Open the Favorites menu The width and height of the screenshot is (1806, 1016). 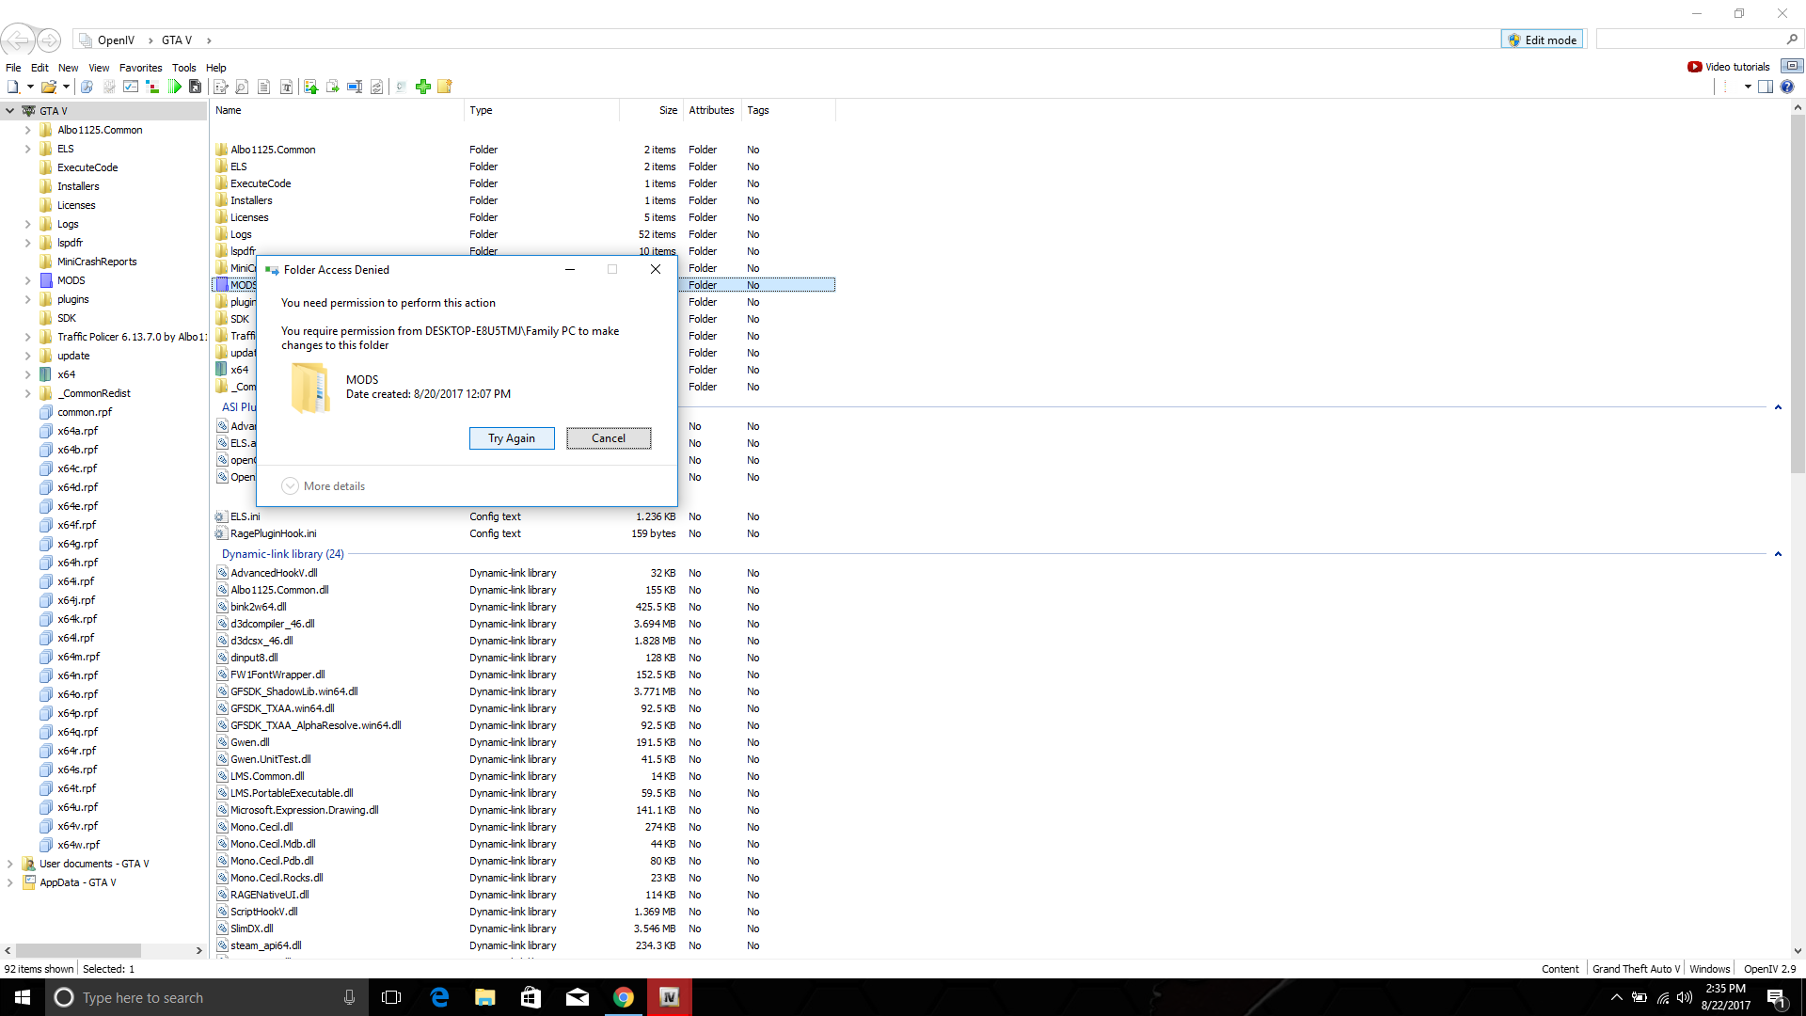coord(140,68)
